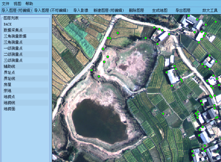This screenshot has height=162, width=221.
Task: Select the 三级测量点 layer
Action: coord(25,60)
